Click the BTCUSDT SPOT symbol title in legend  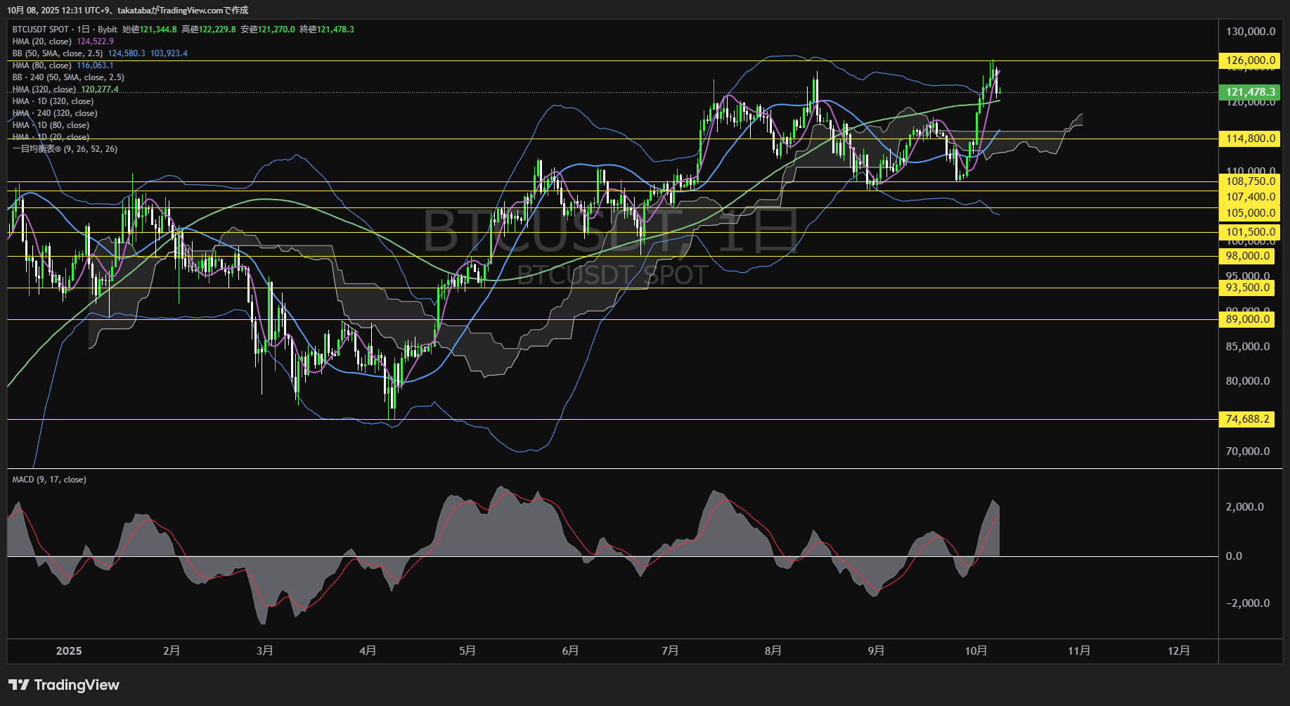pyautogui.click(x=41, y=30)
